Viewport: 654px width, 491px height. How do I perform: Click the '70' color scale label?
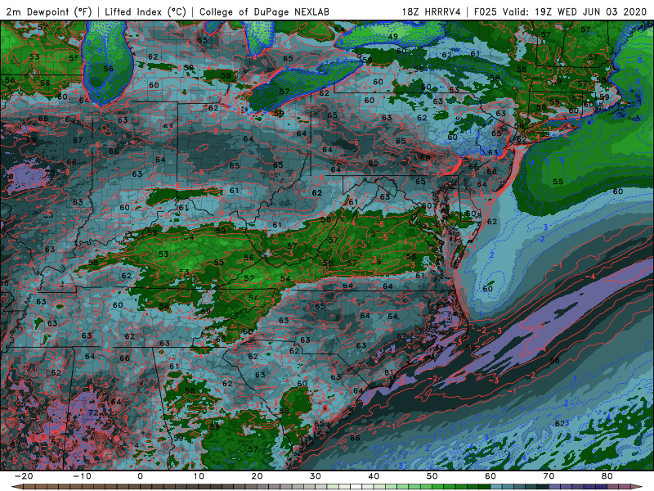point(549,476)
